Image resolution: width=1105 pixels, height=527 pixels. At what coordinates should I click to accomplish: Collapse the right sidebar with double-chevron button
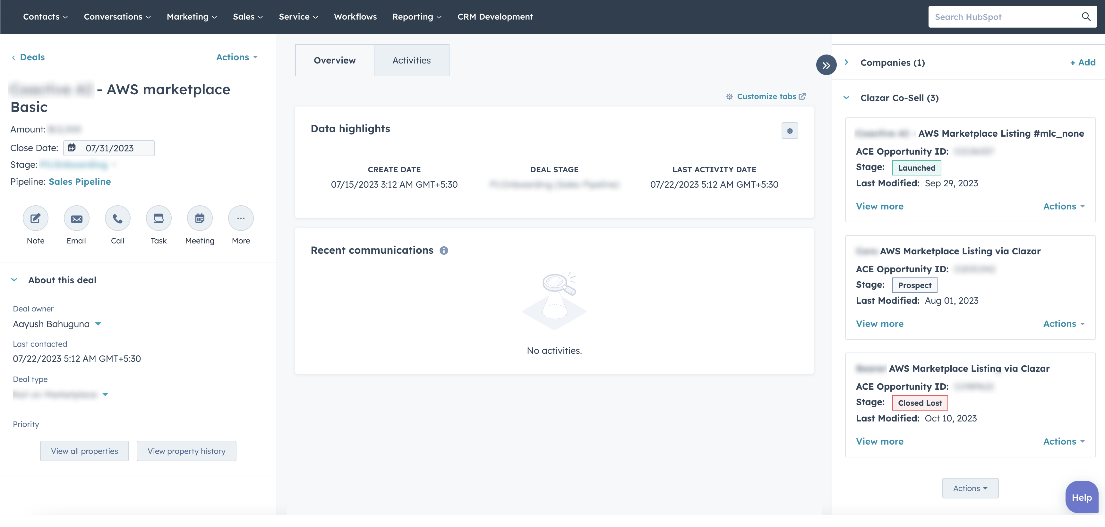coord(826,65)
